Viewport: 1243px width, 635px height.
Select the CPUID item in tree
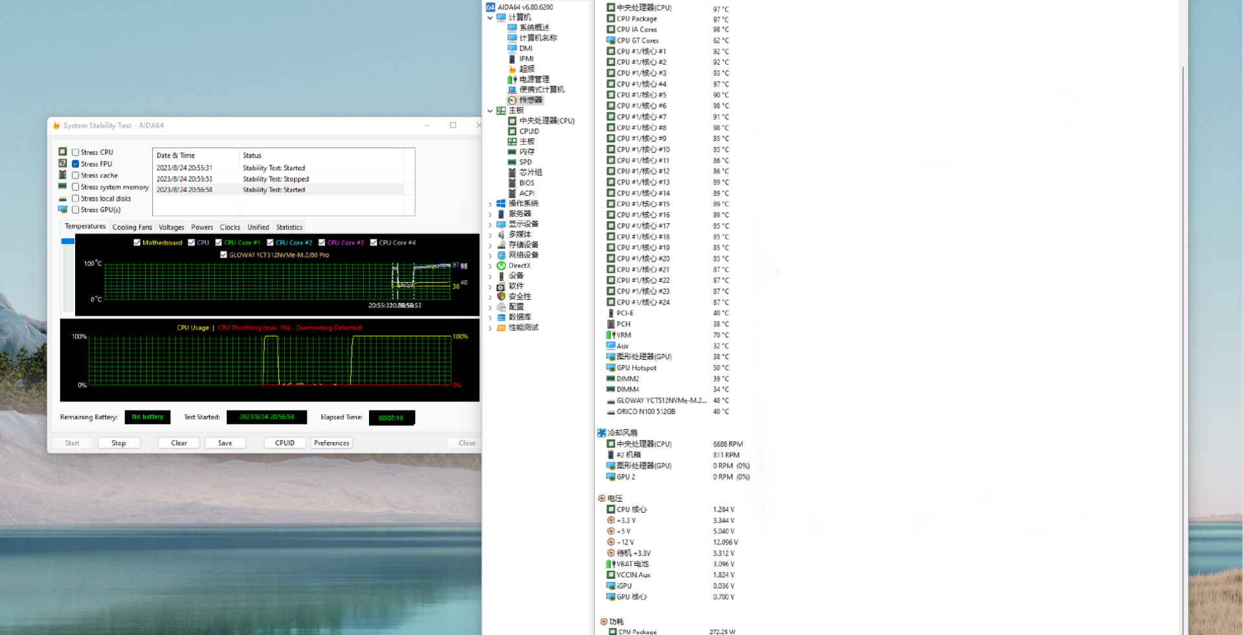[529, 131]
